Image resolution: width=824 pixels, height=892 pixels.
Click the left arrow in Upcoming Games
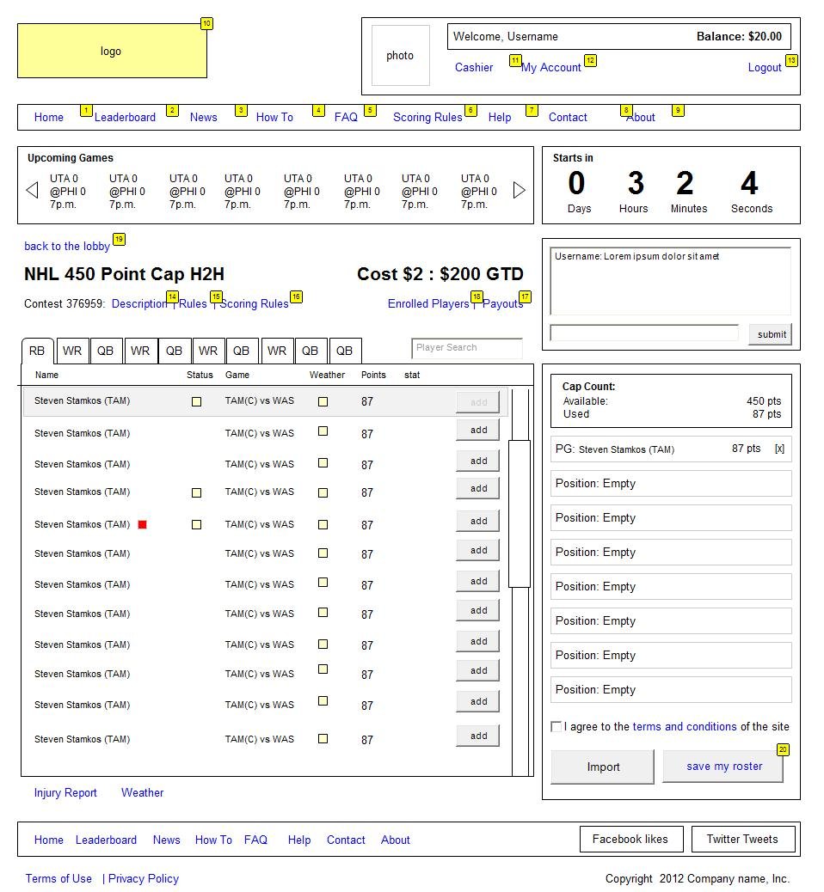[33, 190]
